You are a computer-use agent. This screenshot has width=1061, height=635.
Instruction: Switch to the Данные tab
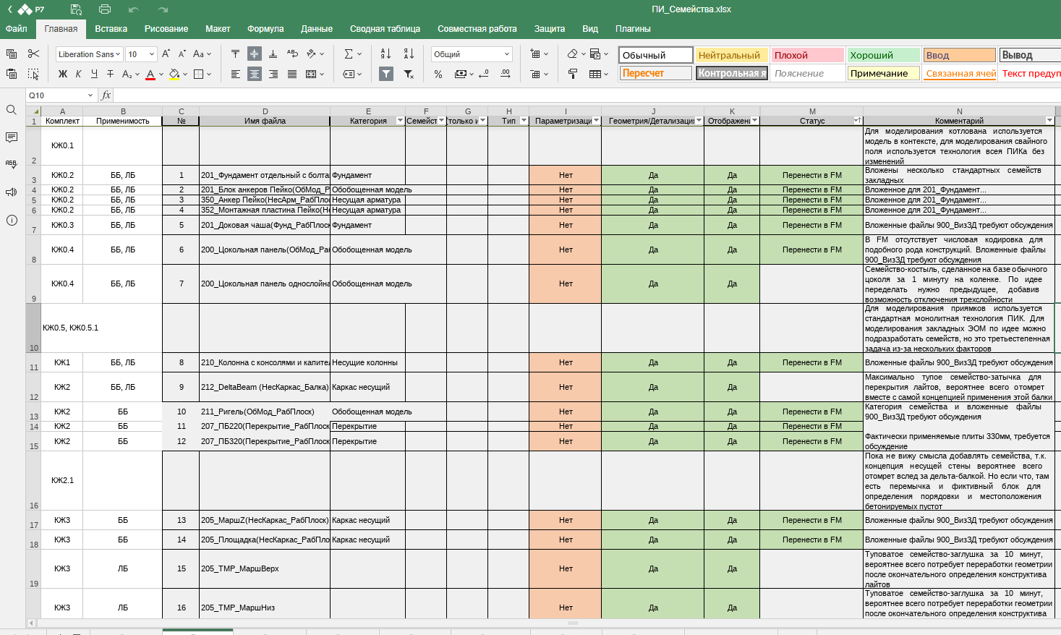click(317, 29)
